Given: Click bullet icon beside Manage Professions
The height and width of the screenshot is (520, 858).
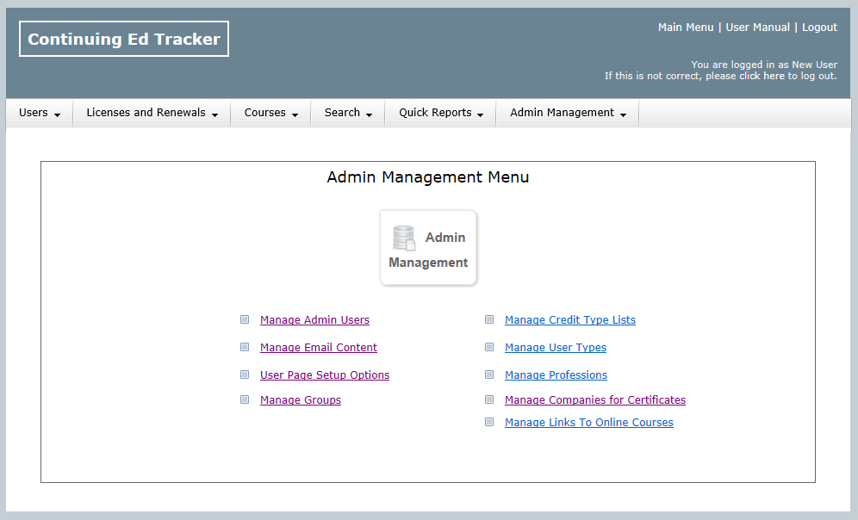Looking at the screenshot, I should tap(489, 375).
